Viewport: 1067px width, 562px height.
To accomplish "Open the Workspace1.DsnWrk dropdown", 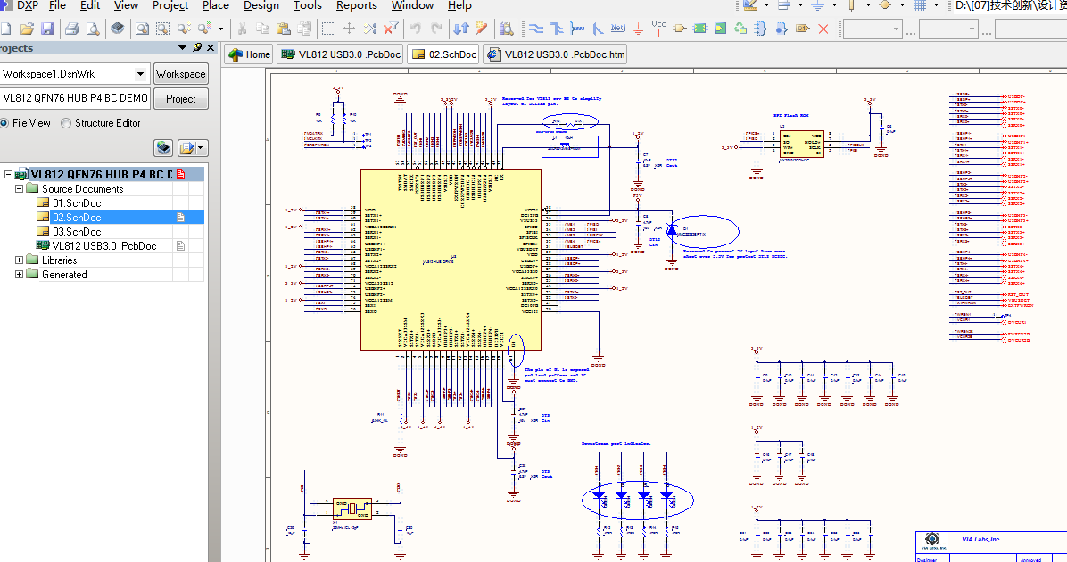I will (140, 73).
